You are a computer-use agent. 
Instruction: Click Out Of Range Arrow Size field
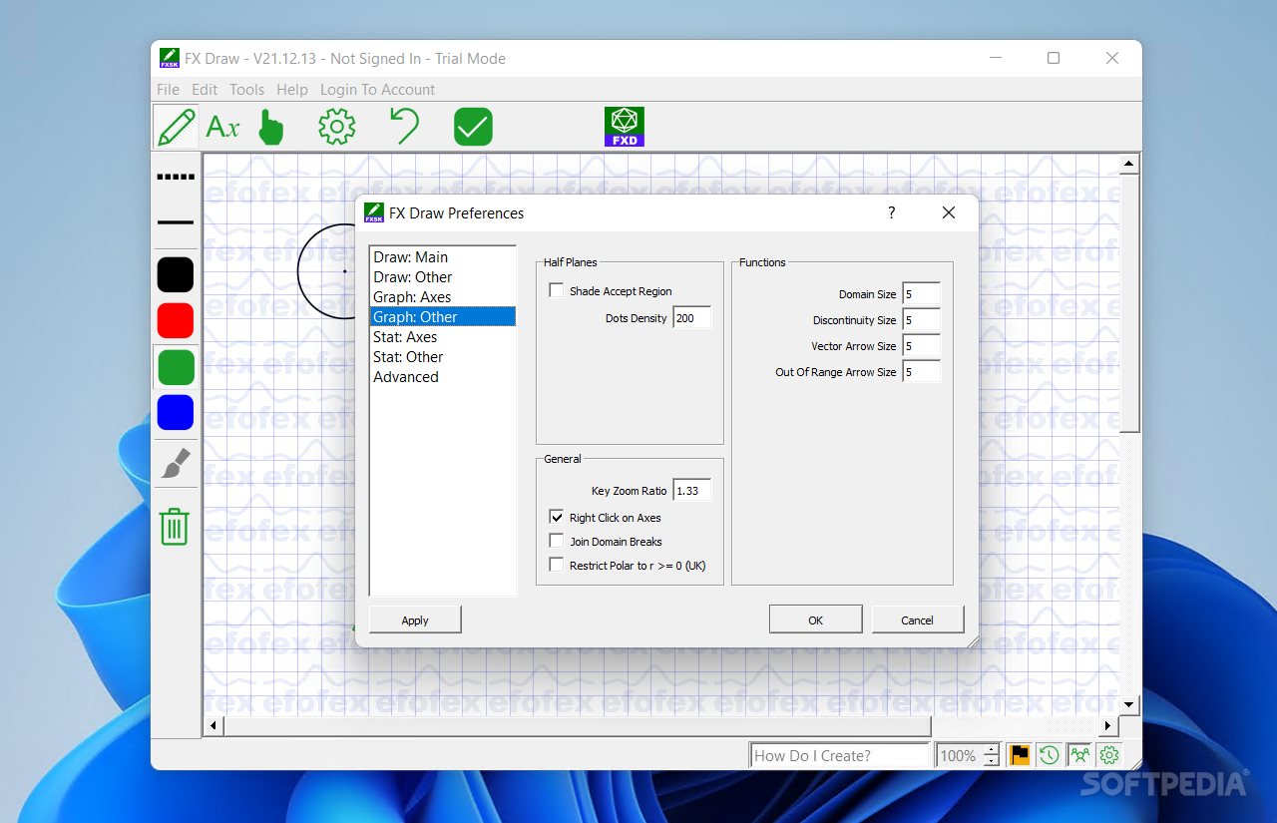[921, 372]
